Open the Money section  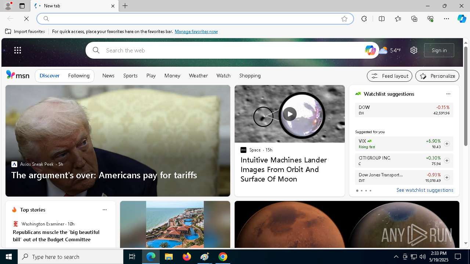[x=172, y=76]
